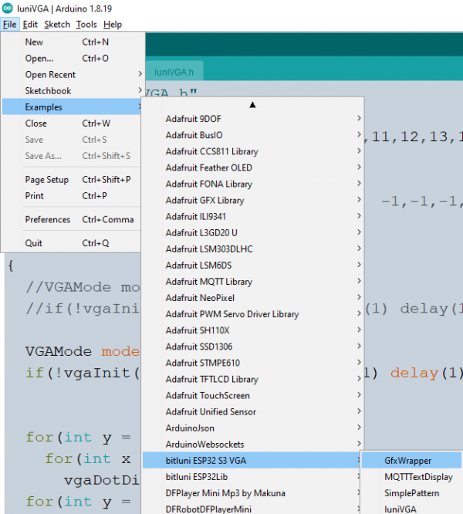The width and height of the screenshot is (463, 514).
Task: Select Page Setup menu entry
Action: (47, 180)
